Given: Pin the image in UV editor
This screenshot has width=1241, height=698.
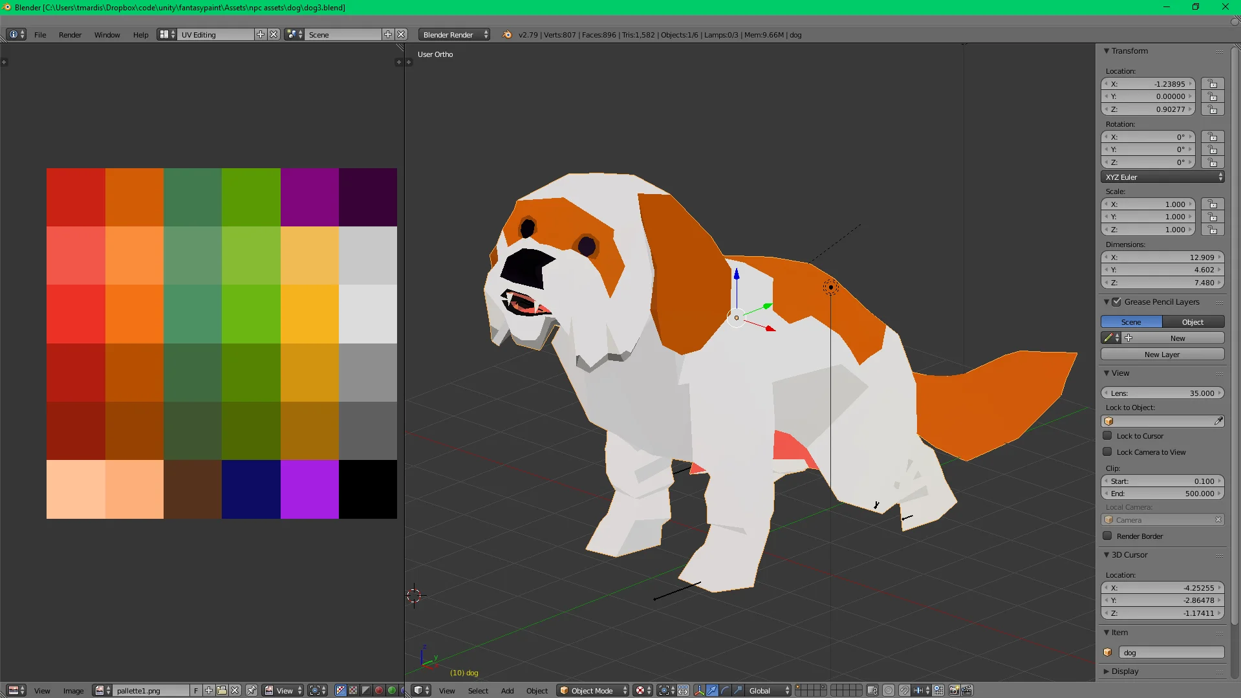Looking at the screenshot, I should pyautogui.click(x=252, y=690).
